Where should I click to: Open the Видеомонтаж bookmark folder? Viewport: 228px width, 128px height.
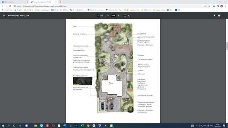click(159, 10)
